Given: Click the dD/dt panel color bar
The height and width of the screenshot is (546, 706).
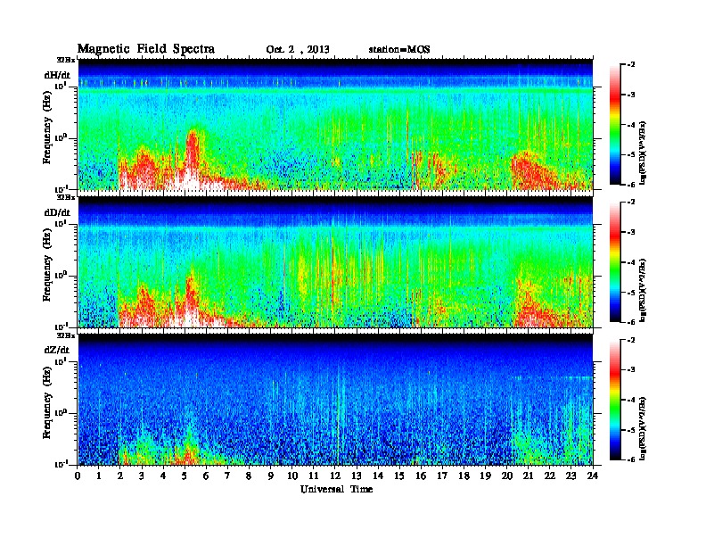Looking at the screenshot, I should coord(614,262).
